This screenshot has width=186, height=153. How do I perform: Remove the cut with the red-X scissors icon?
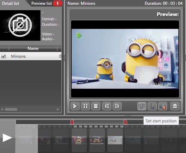tap(163, 106)
